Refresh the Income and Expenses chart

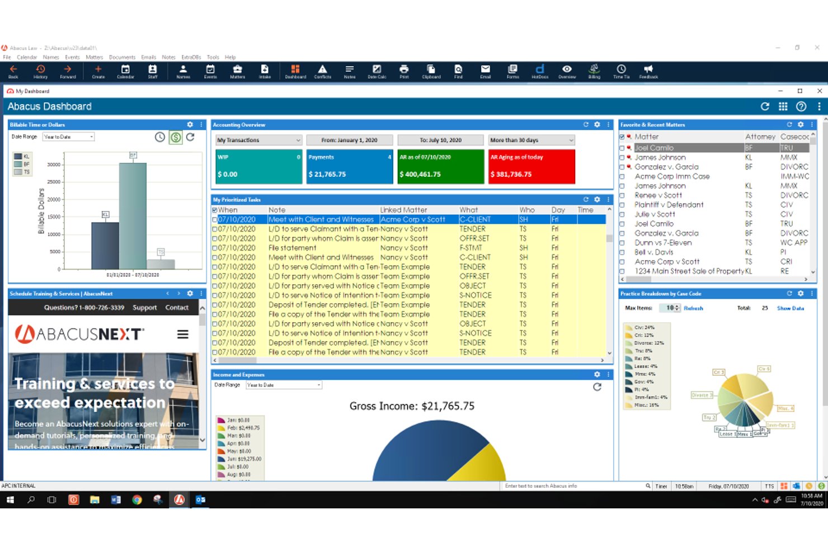(x=597, y=386)
